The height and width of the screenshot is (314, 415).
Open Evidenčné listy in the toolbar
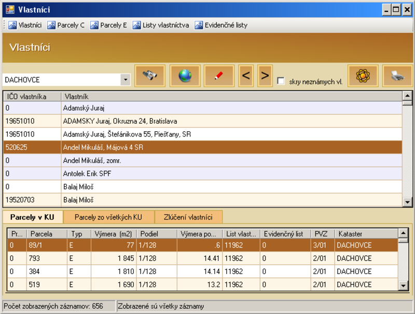click(x=221, y=25)
